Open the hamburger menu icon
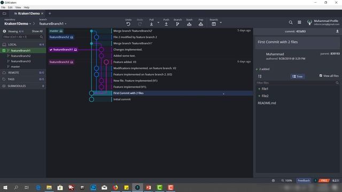342x192 pixels. (299, 22)
